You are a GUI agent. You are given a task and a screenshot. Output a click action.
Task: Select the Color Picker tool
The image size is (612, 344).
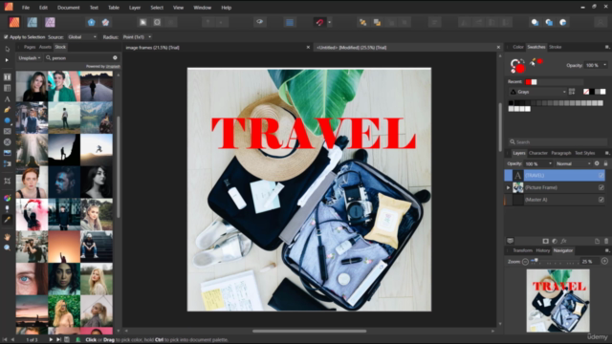(7, 220)
